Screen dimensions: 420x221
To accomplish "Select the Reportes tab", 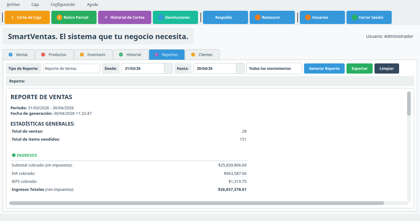I will (167, 54).
